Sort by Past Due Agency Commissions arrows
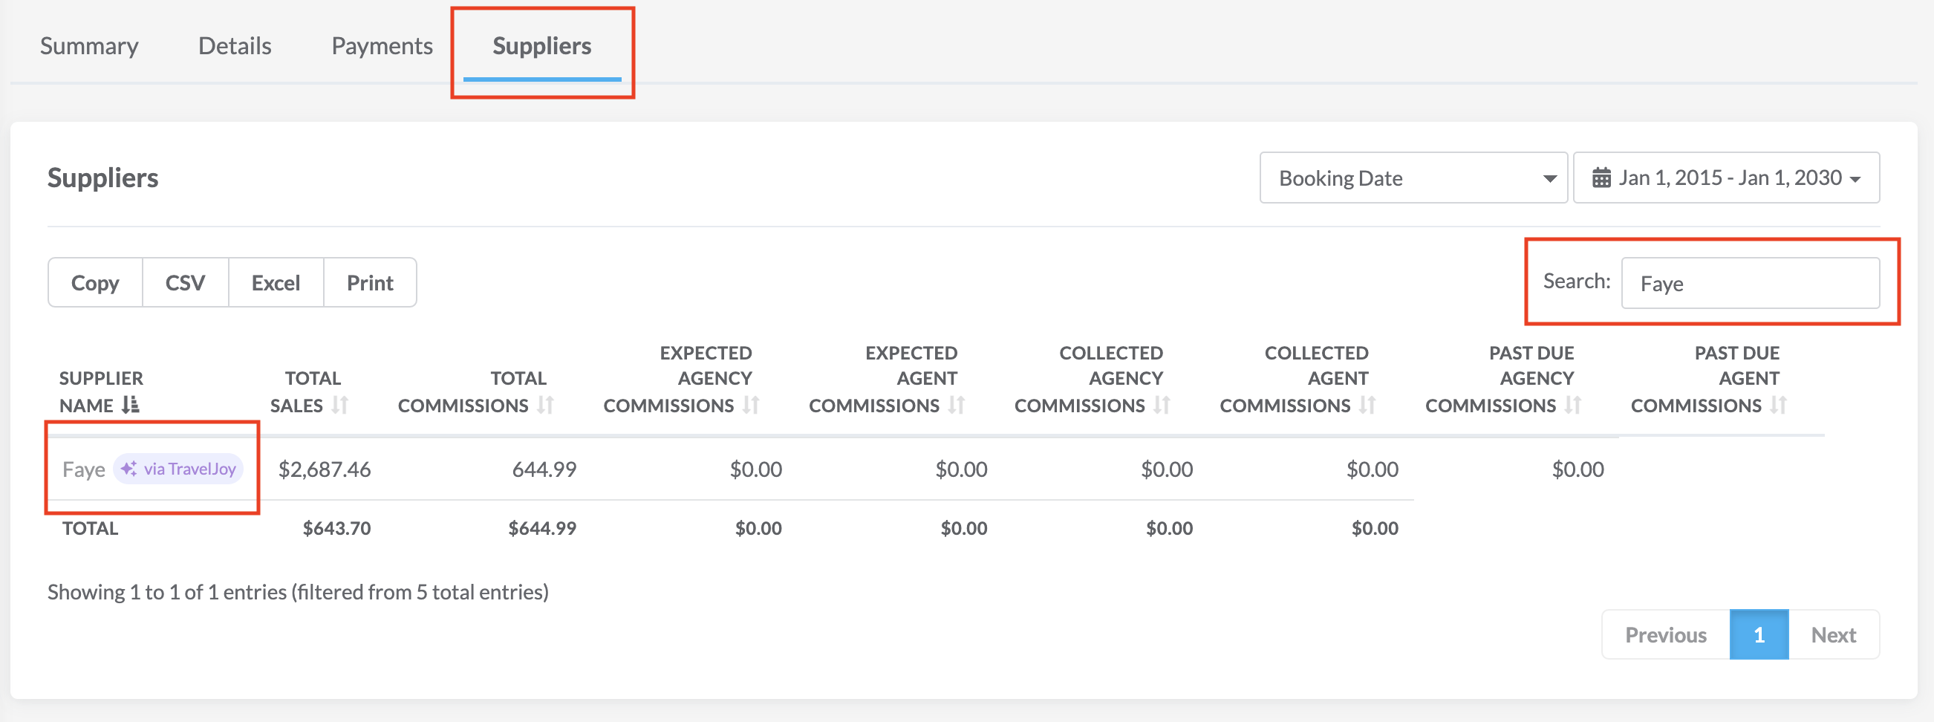The width and height of the screenshot is (1934, 722). [x=1573, y=406]
